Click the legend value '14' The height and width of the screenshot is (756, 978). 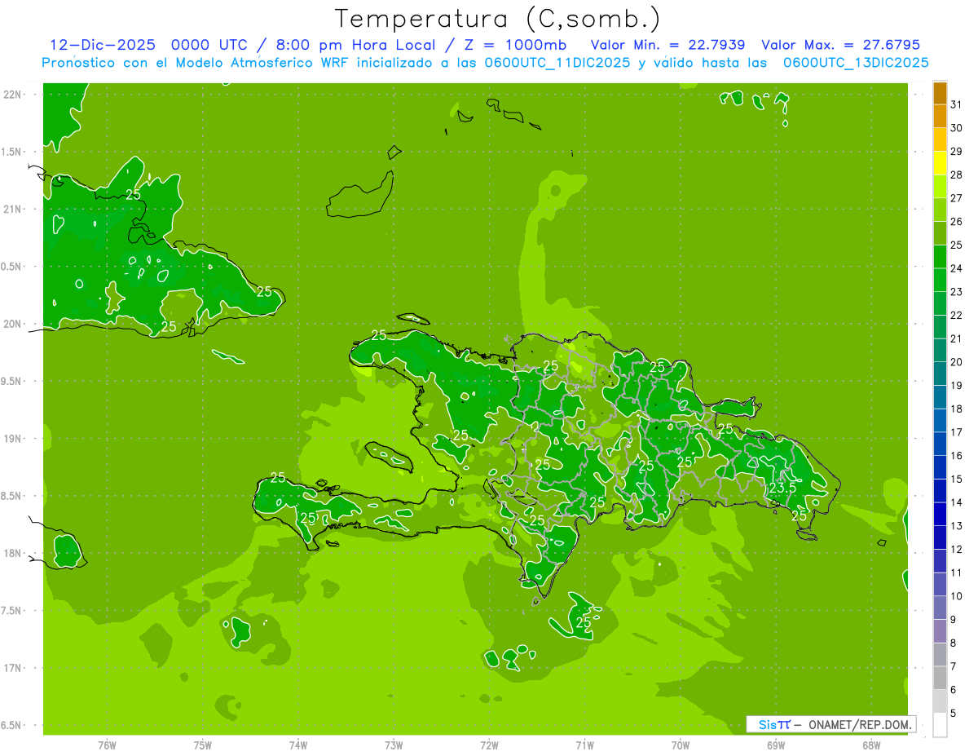click(x=957, y=502)
